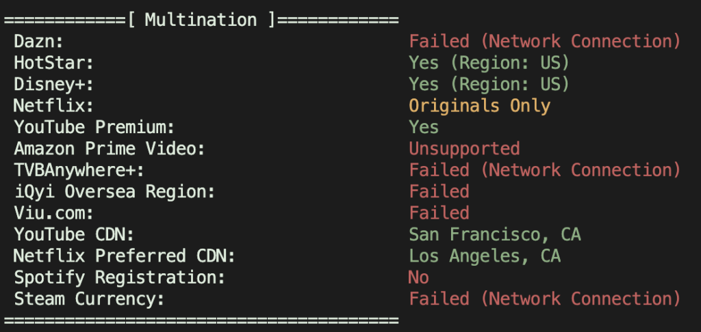Image resolution: width=701 pixels, height=332 pixels.
Task: Click the Spotify Registration label
Action: point(119,277)
